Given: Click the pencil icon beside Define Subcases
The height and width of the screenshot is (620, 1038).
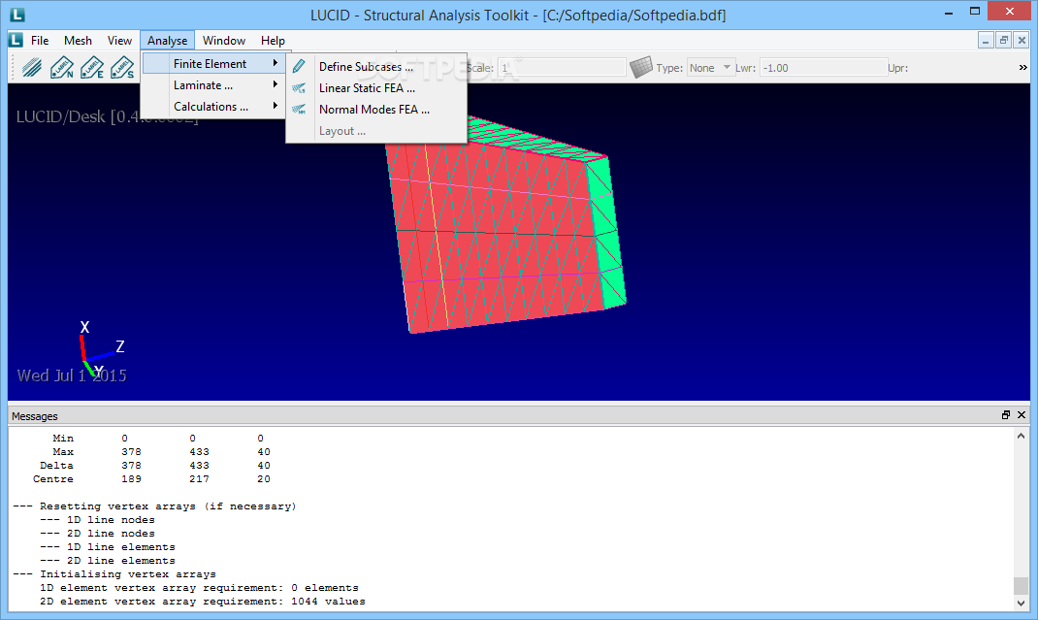Looking at the screenshot, I should [x=299, y=66].
